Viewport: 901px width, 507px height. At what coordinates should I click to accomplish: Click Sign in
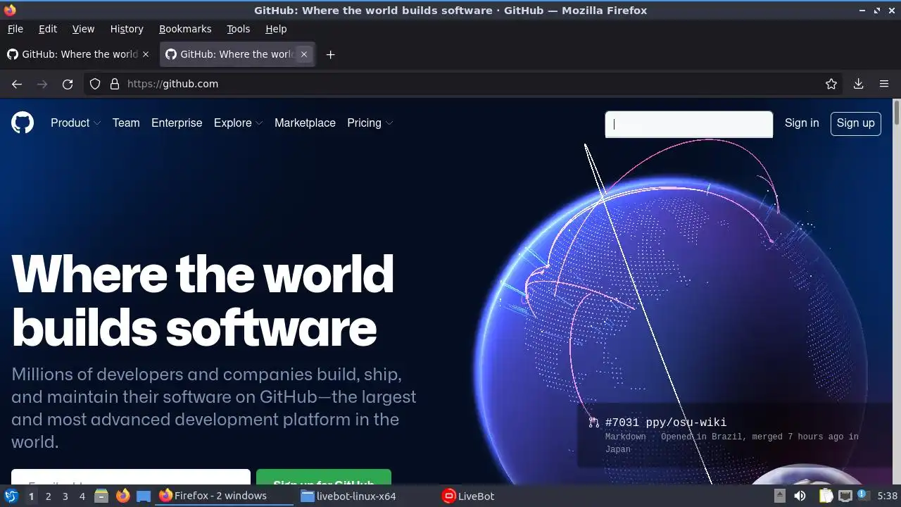click(802, 123)
